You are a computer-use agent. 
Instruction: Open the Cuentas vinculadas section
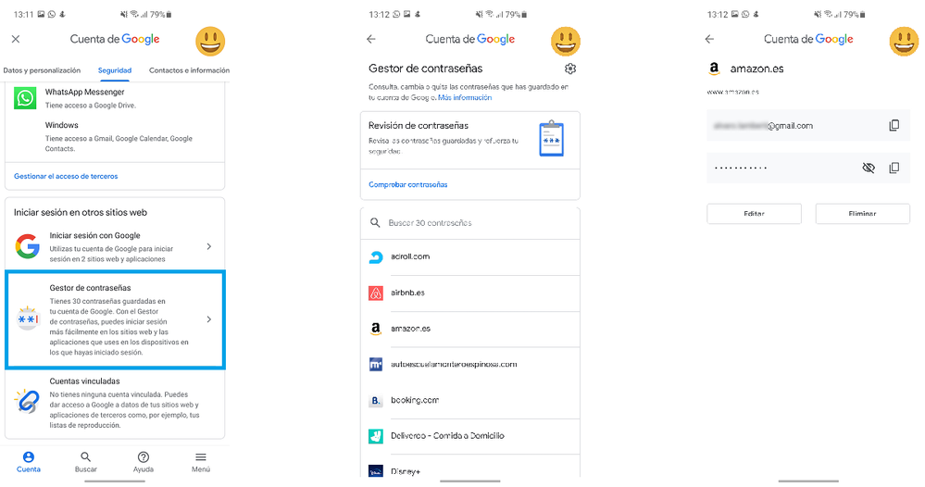coord(115,404)
